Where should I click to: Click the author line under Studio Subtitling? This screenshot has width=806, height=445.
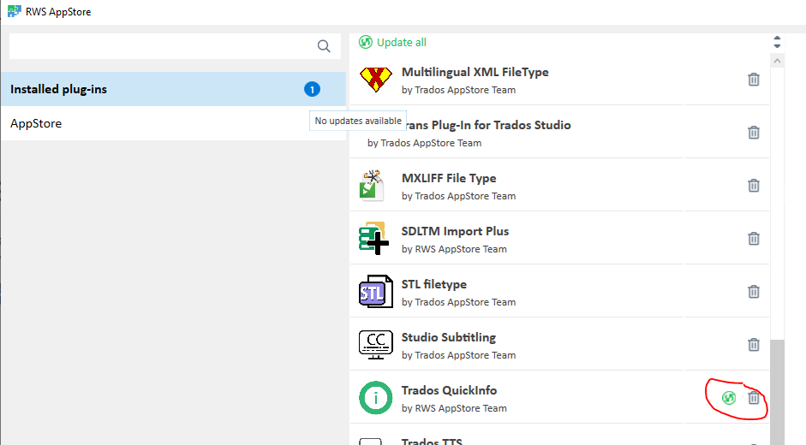458,356
